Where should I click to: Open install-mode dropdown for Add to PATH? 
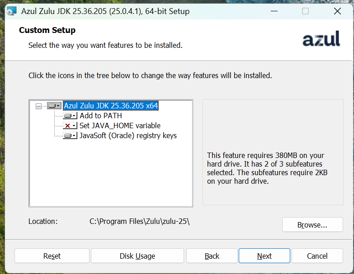(70, 116)
